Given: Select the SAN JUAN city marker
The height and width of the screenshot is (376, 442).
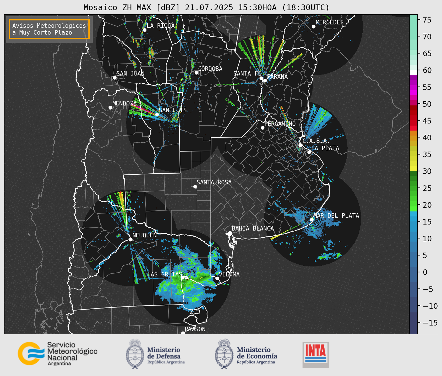Looking at the screenshot, I should pyautogui.click(x=114, y=78).
